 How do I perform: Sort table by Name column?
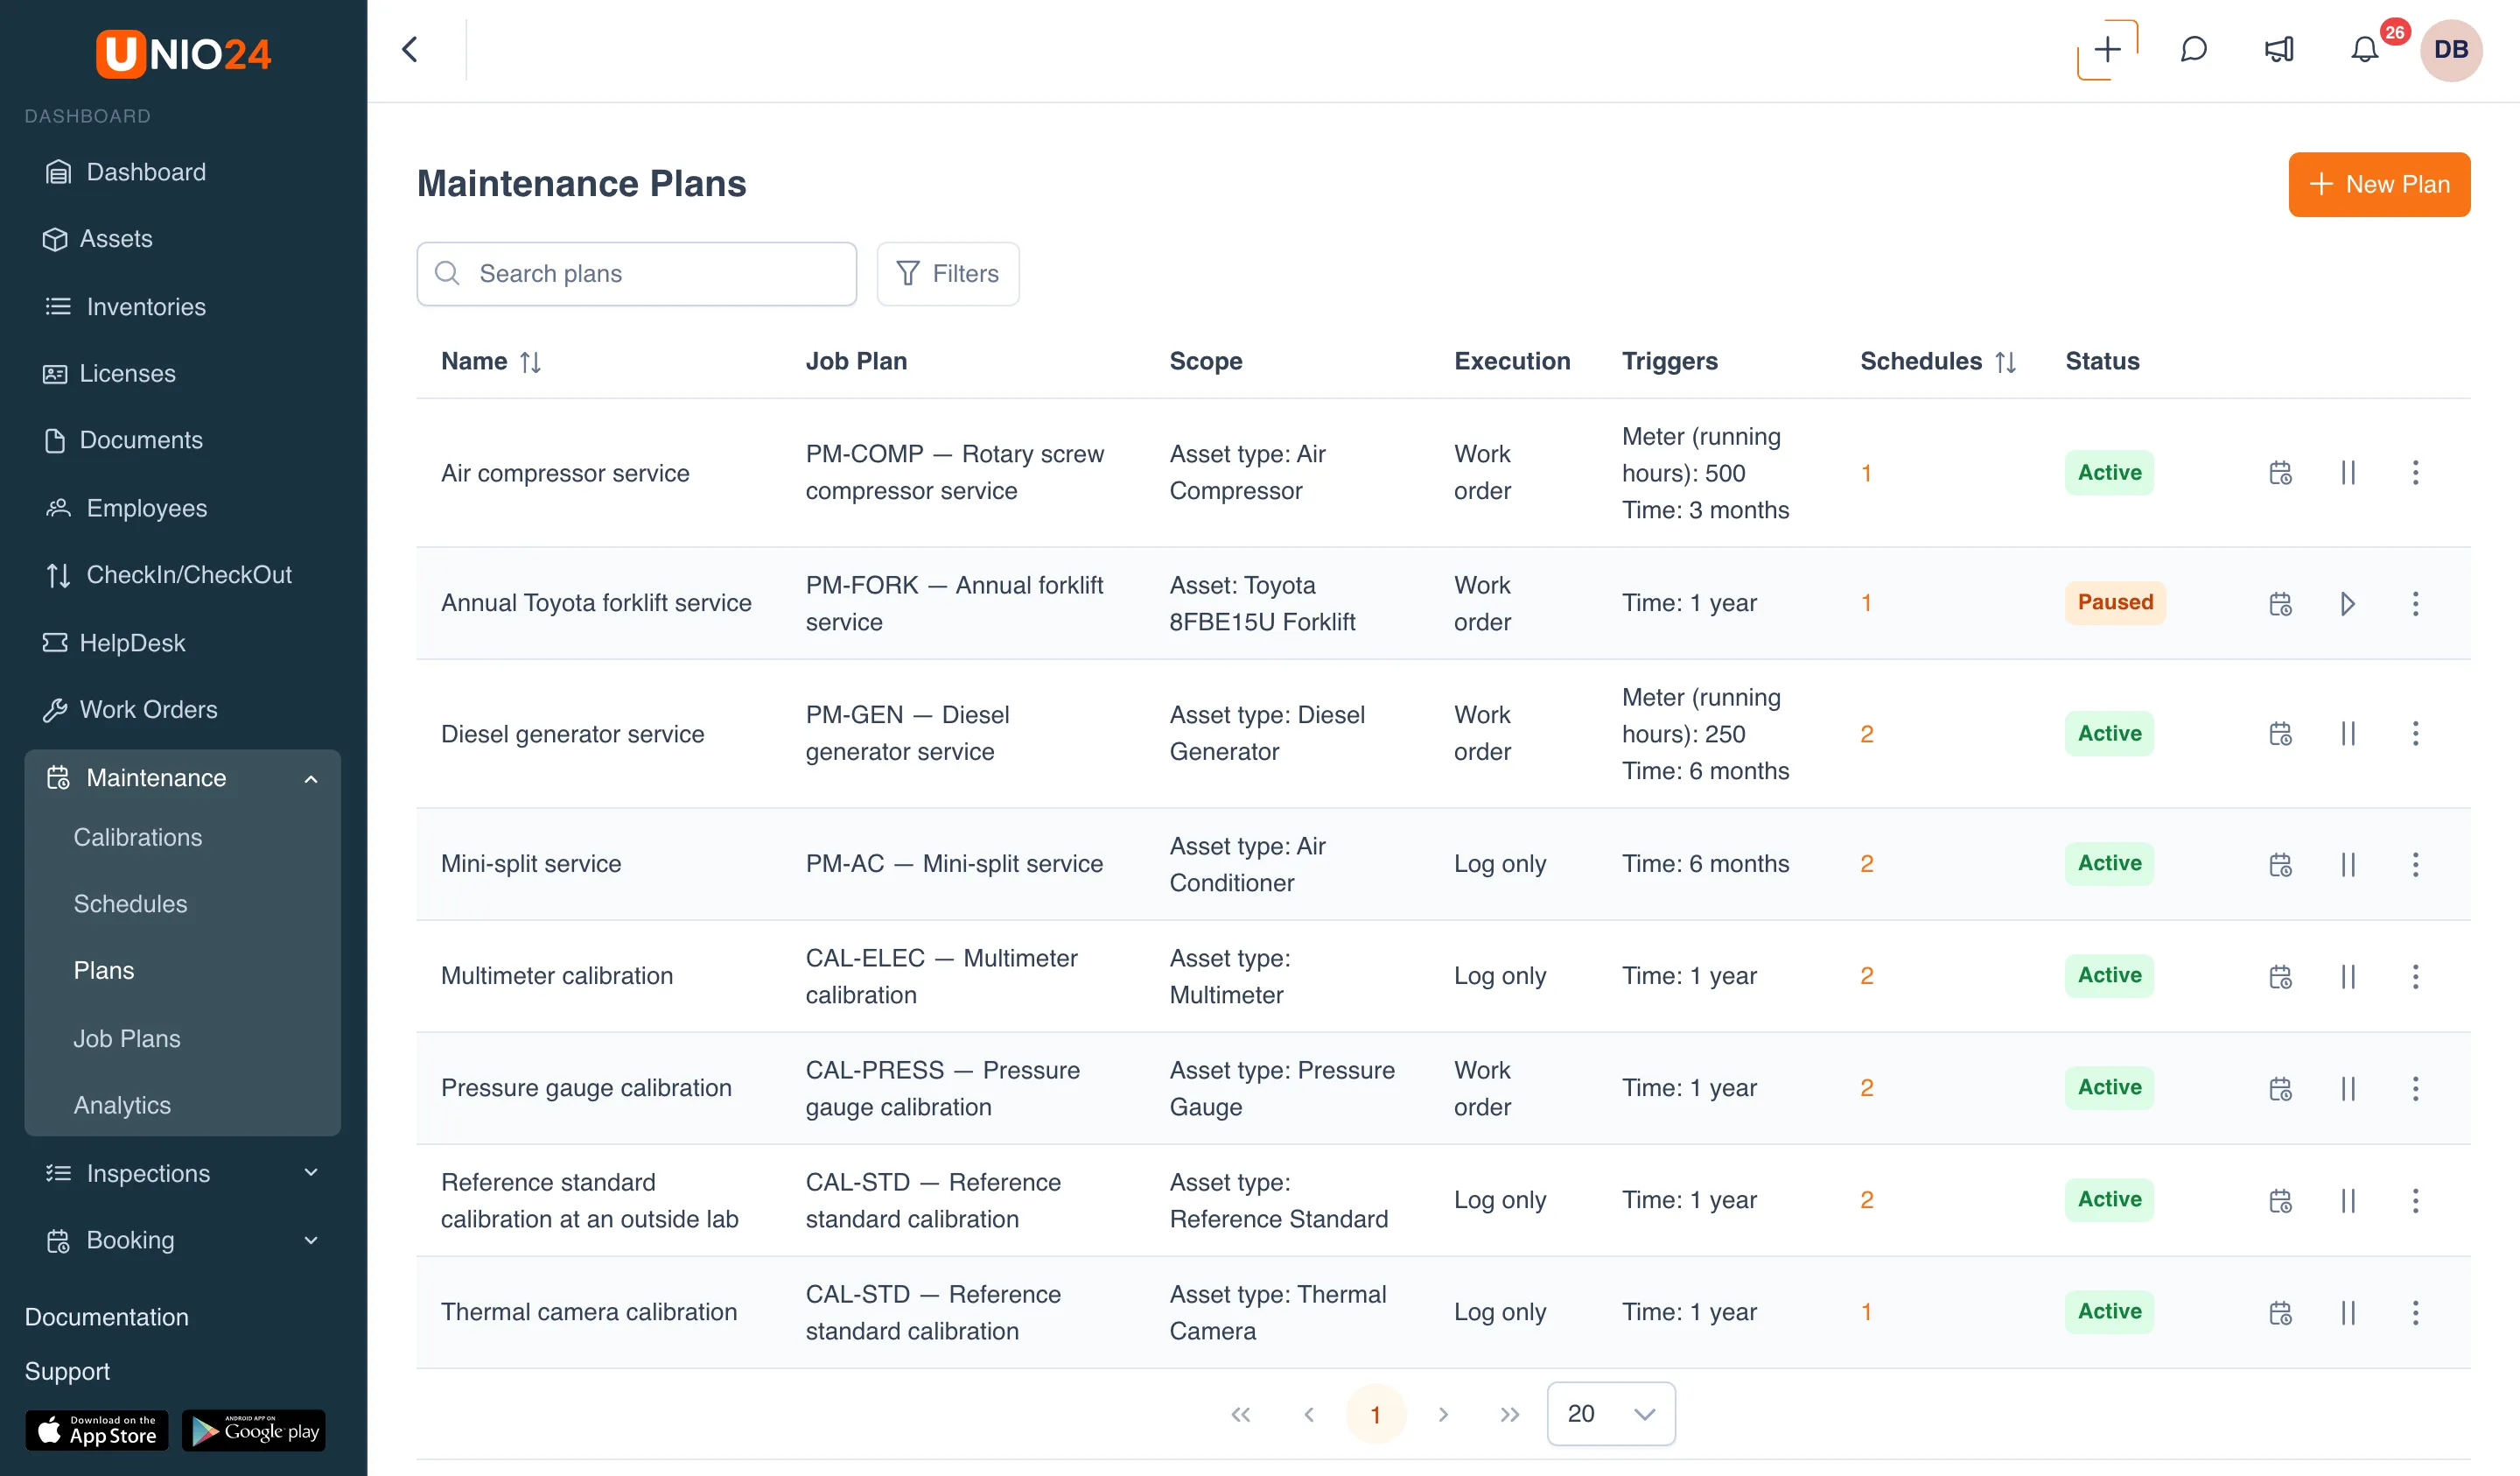tap(530, 362)
